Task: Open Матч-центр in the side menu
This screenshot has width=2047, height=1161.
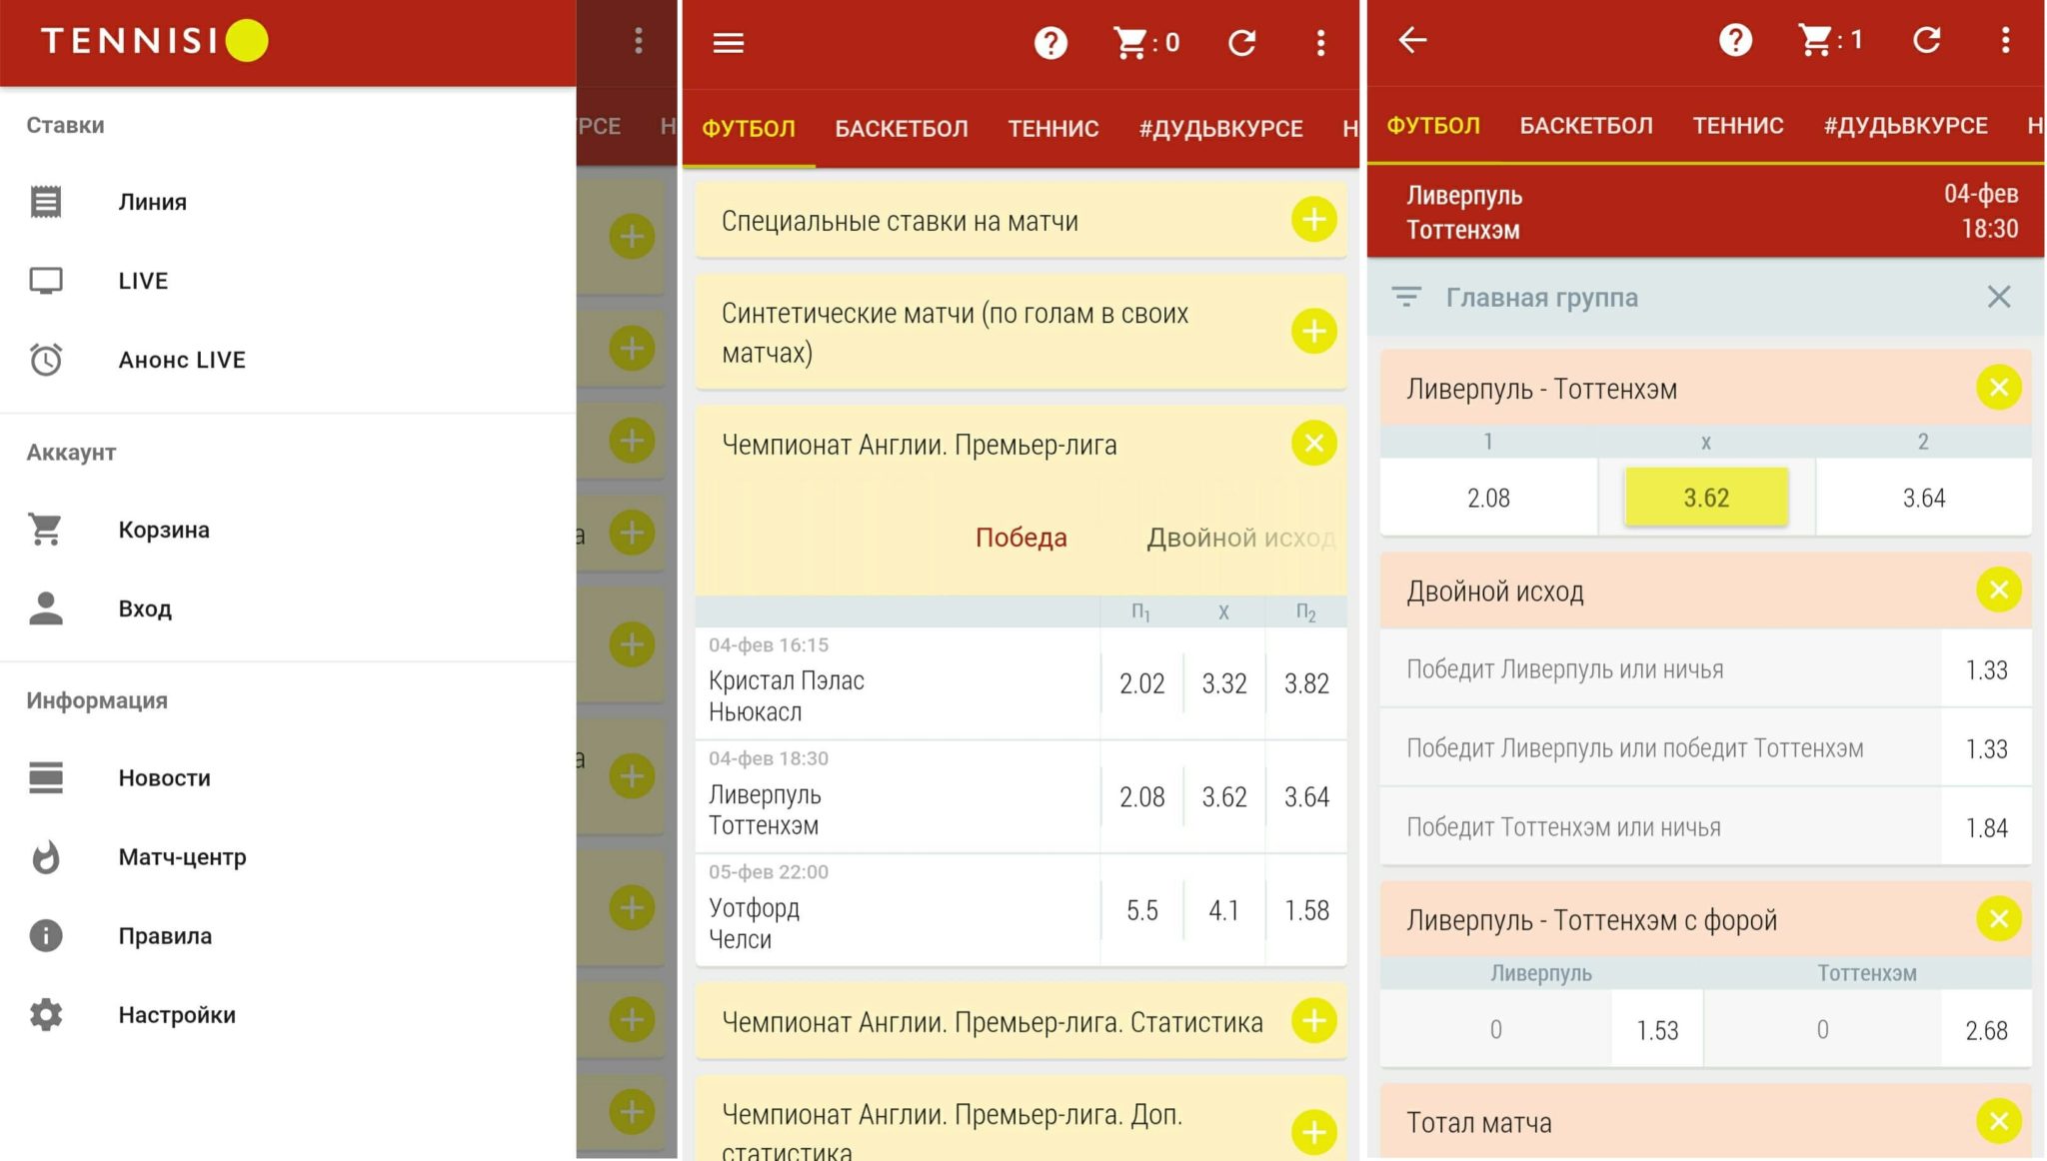Action: pyautogui.click(x=288, y=856)
